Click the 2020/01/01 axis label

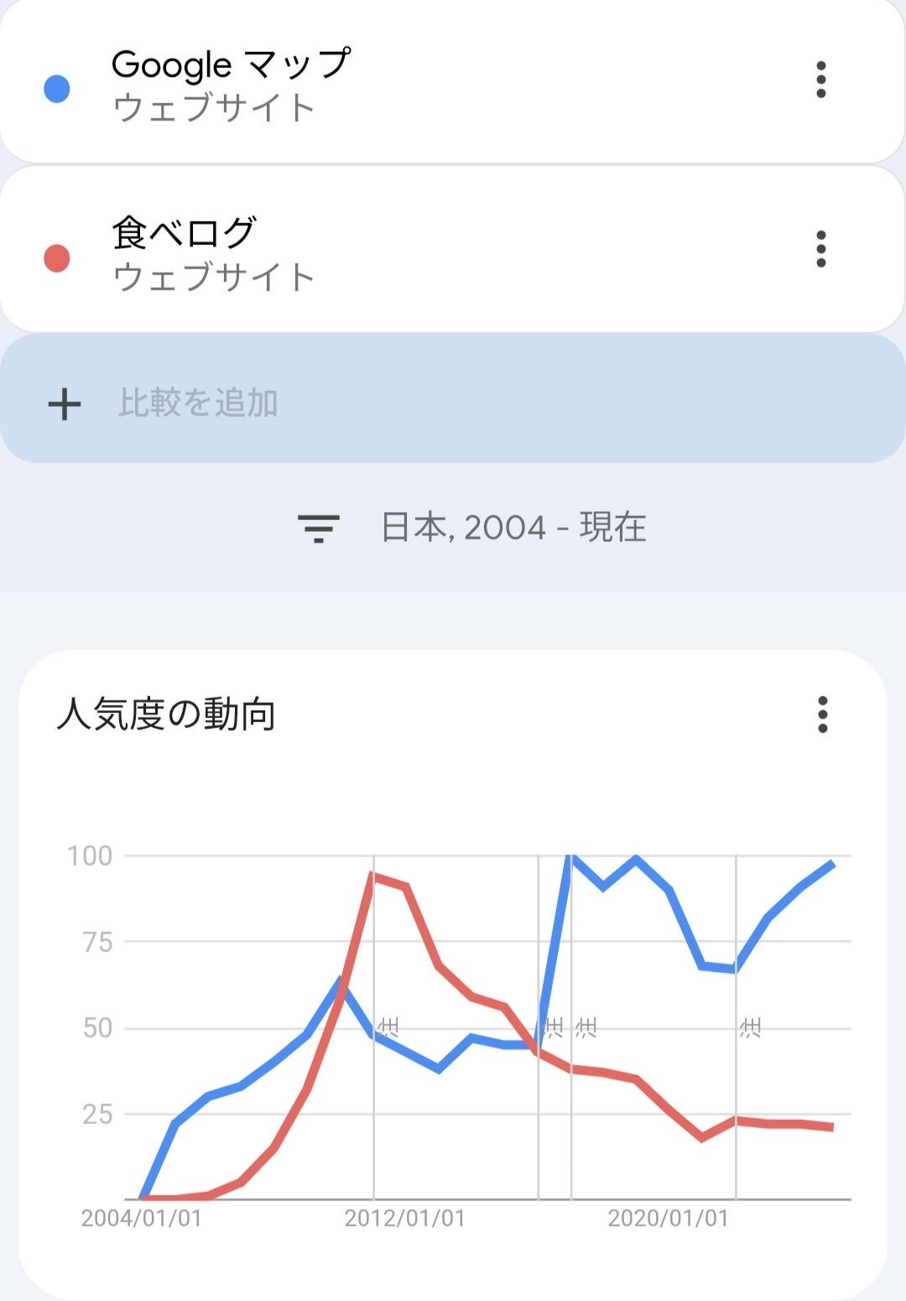(x=668, y=1219)
